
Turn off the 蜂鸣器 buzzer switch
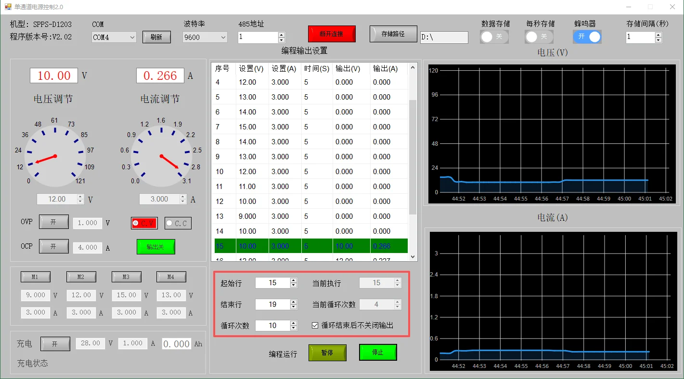coord(587,37)
